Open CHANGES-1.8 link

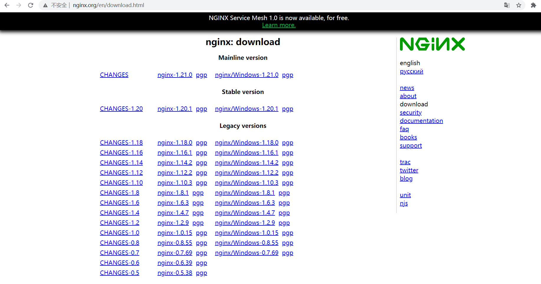click(x=119, y=193)
